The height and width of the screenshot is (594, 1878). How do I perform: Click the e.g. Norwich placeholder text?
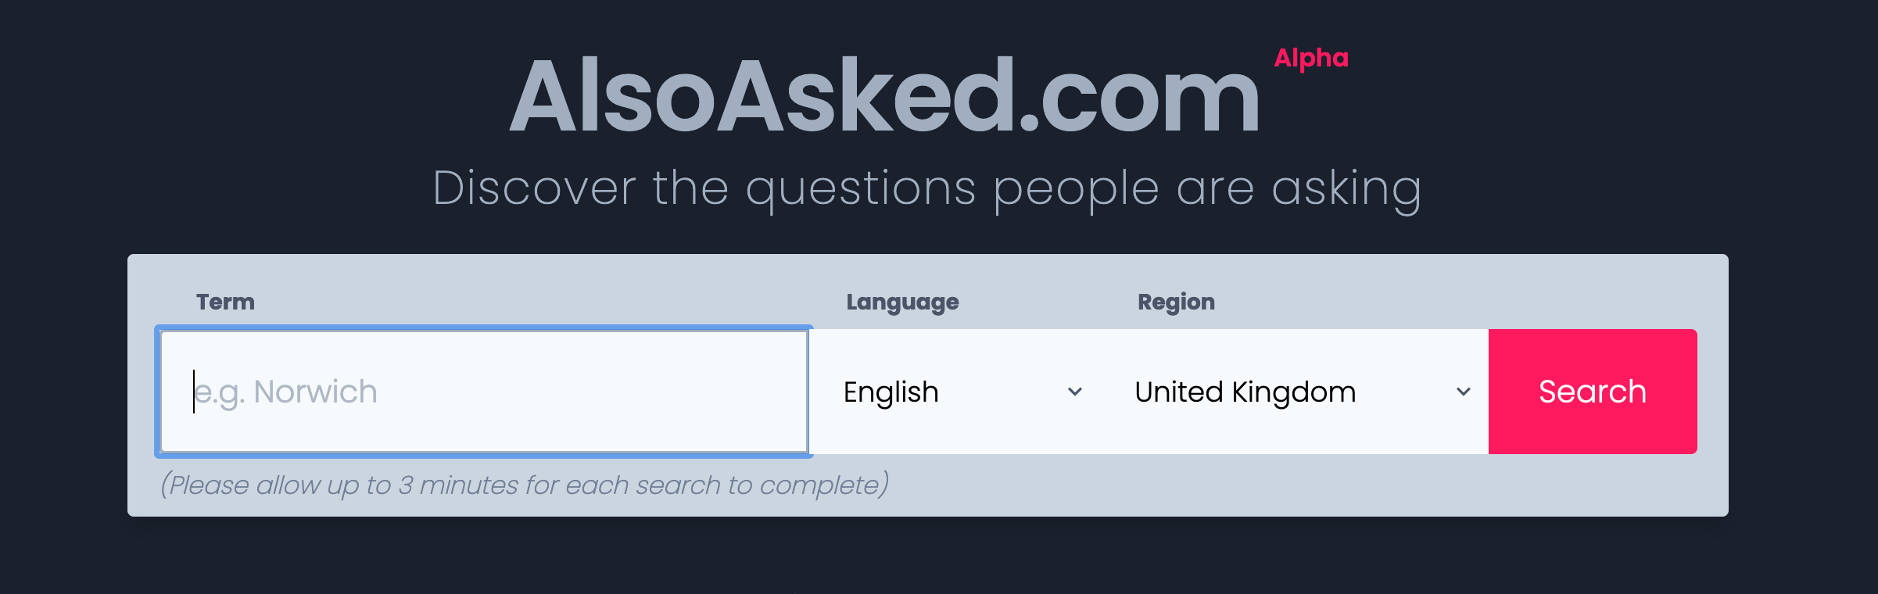pos(285,392)
